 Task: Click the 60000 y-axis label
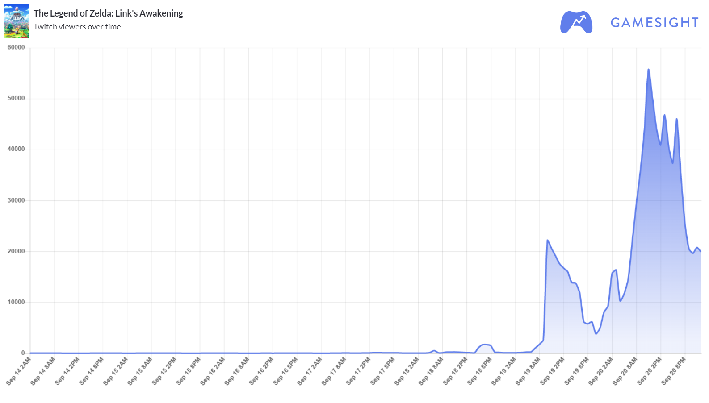16,47
